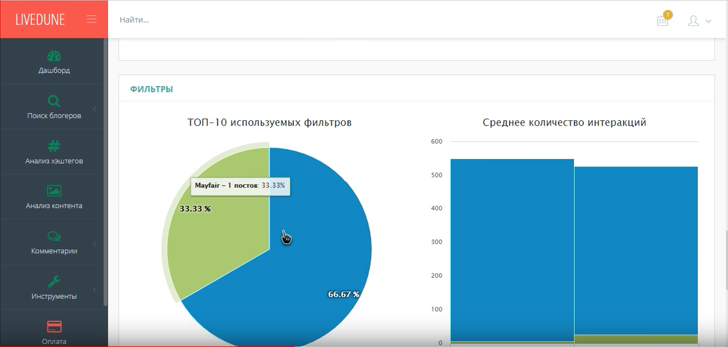This screenshot has height=347, width=728.
Task: Toggle the sidebar hamburger menu
Action: pos(91,19)
